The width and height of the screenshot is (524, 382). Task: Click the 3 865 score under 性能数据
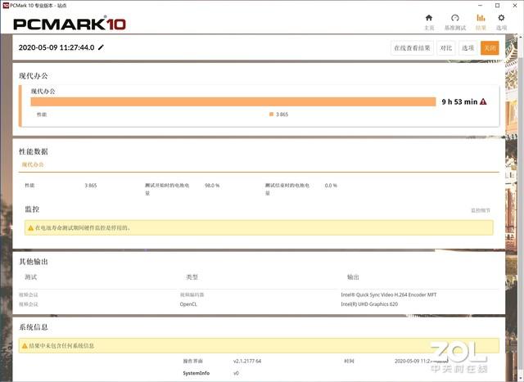pos(91,186)
